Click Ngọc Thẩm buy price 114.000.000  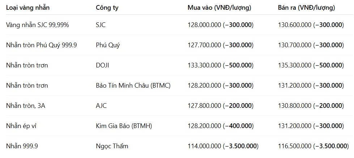pos(204,146)
